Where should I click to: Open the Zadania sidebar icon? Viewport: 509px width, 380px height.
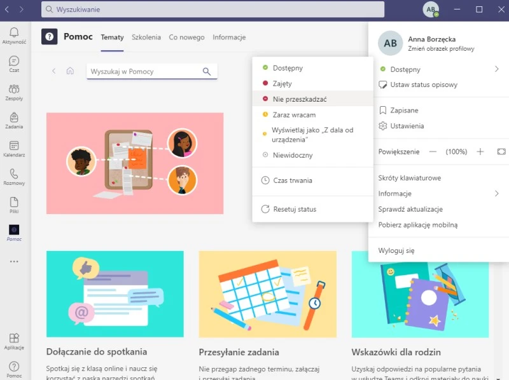pos(14,120)
